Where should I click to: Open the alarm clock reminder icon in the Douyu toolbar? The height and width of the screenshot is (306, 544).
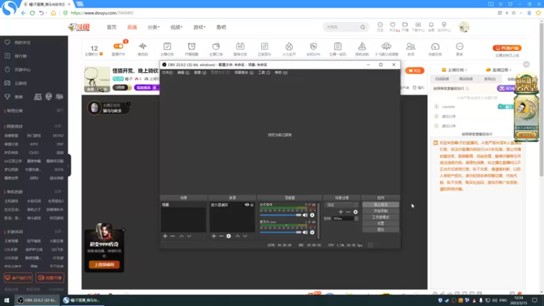point(192,46)
